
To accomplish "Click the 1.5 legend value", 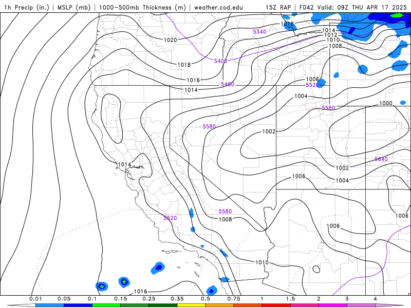I will 290,299.
